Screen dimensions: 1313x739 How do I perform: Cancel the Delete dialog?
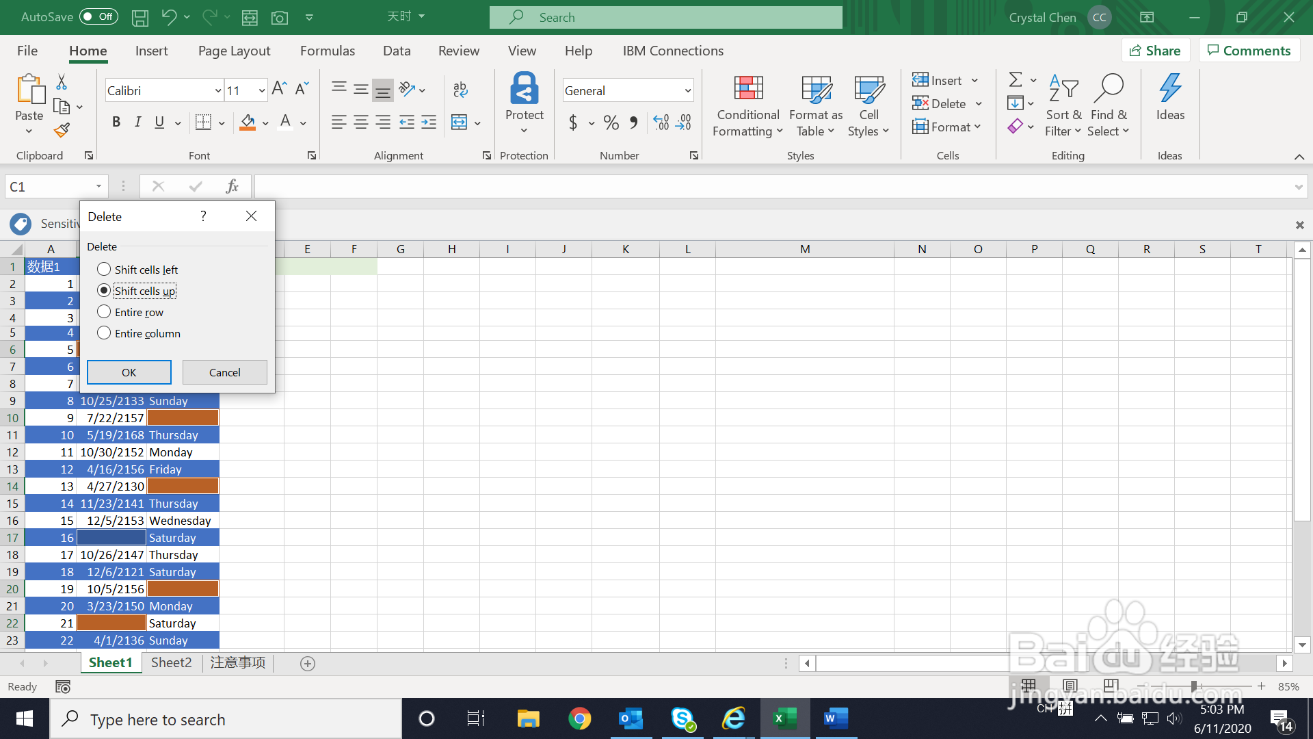click(x=225, y=372)
